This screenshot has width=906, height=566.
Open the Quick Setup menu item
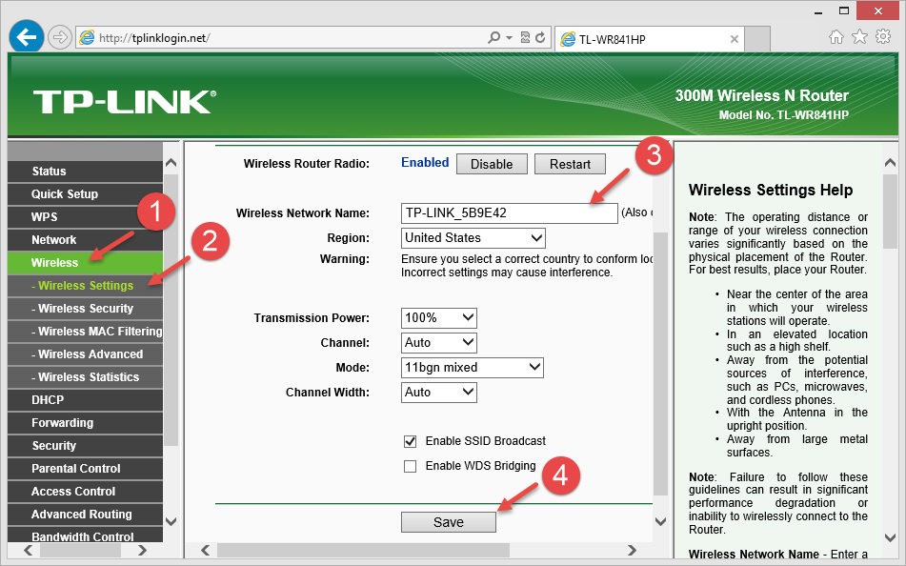[x=86, y=194]
